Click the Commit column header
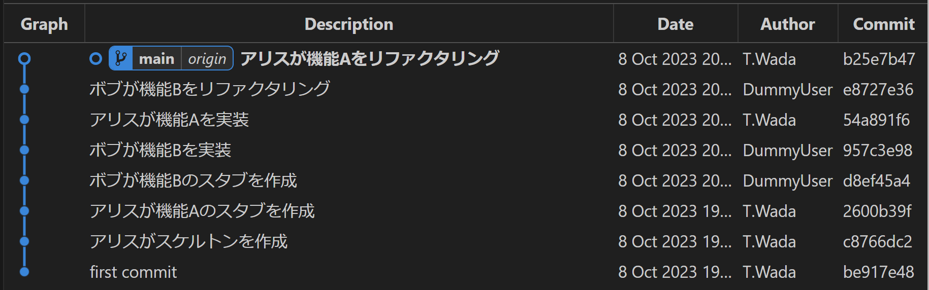The width and height of the screenshot is (929, 290). click(x=883, y=24)
